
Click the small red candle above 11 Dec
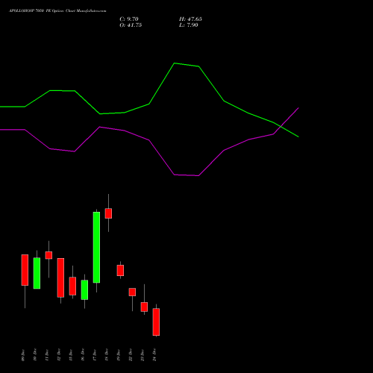(48, 255)
